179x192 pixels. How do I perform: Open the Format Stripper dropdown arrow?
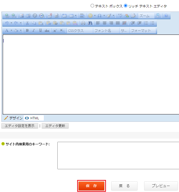113,16
